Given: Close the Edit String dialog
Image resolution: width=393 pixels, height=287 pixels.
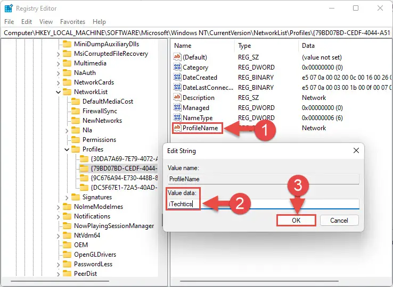Looking at the screenshot, I should pyautogui.click(x=356, y=150).
